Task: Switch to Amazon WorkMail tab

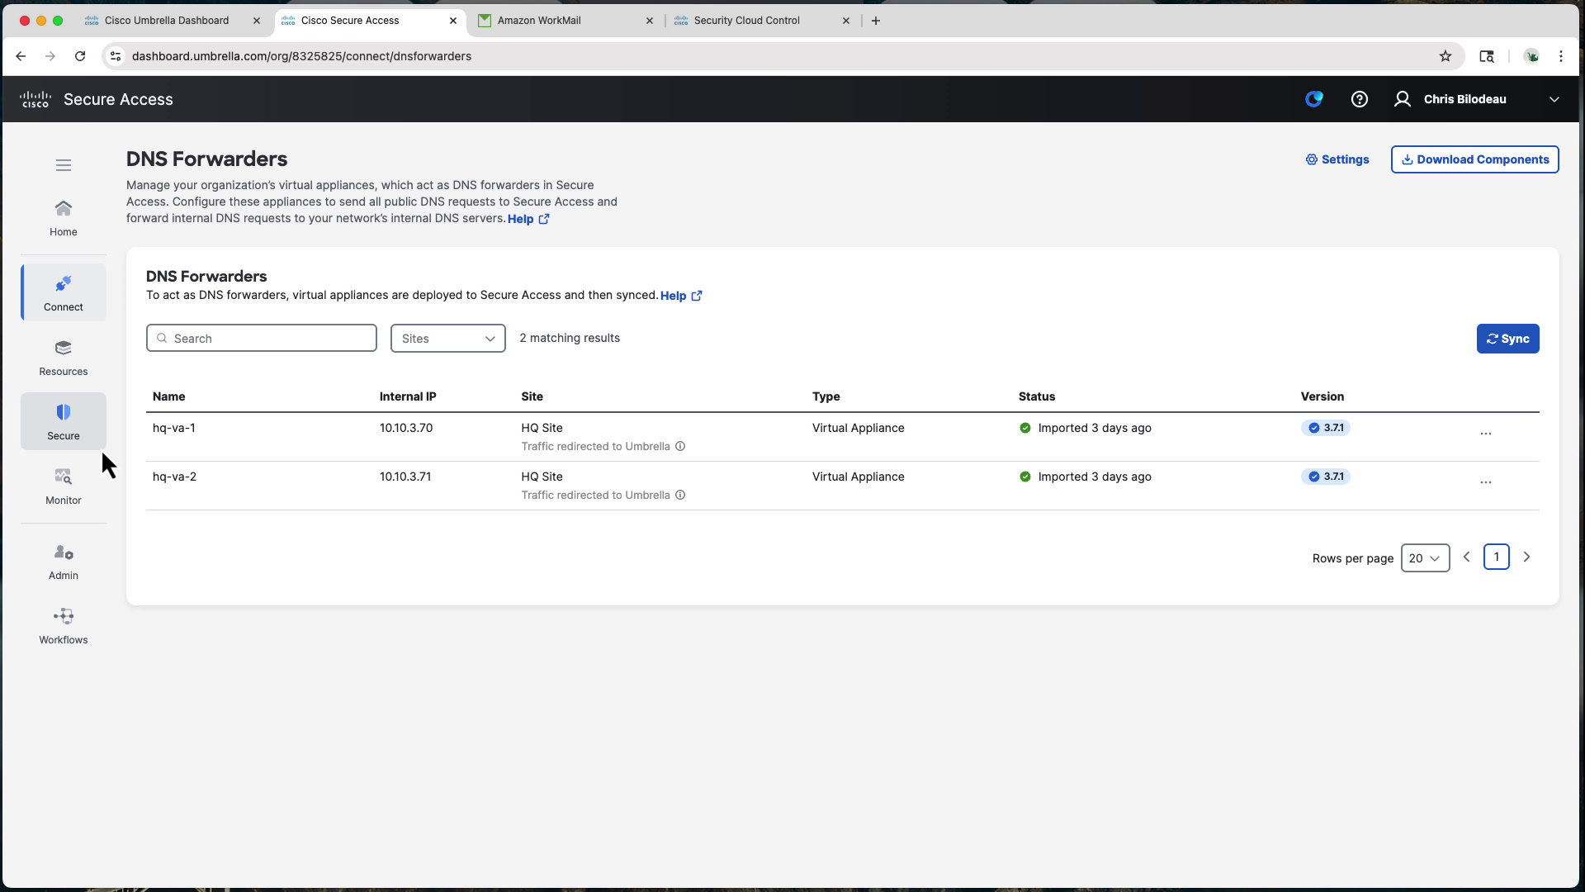Action: pyautogui.click(x=539, y=21)
